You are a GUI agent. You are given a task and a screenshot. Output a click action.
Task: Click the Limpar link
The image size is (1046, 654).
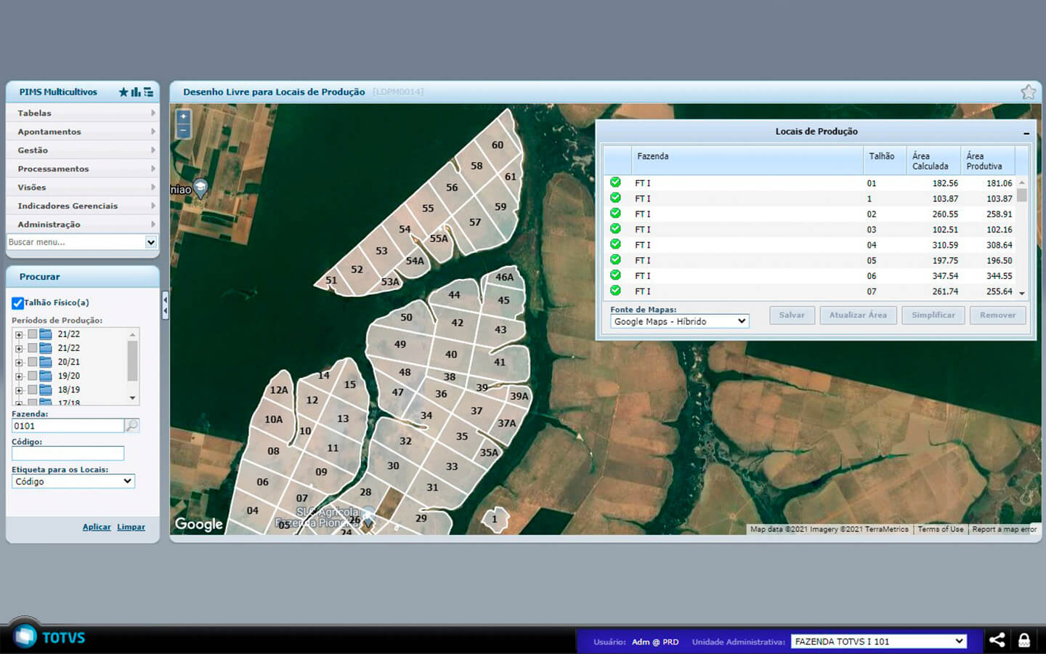click(x=131, y=527)
